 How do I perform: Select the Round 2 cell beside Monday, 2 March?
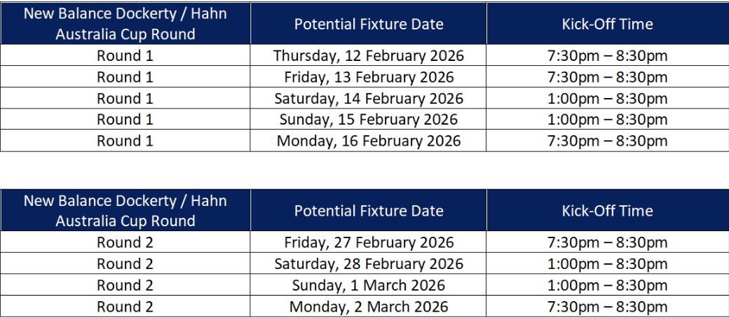125,307
